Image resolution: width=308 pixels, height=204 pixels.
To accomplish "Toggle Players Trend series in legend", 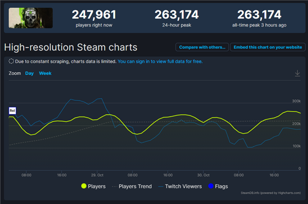I will [132, 186].
